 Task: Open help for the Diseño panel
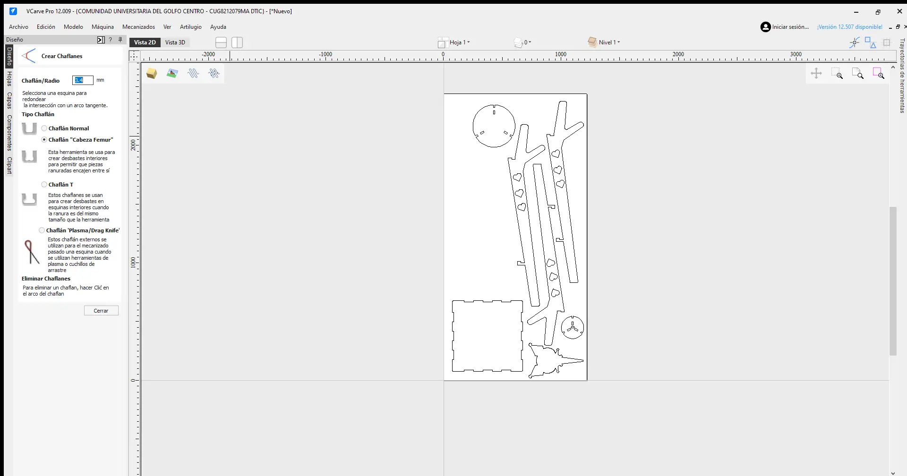pos(111,40)
